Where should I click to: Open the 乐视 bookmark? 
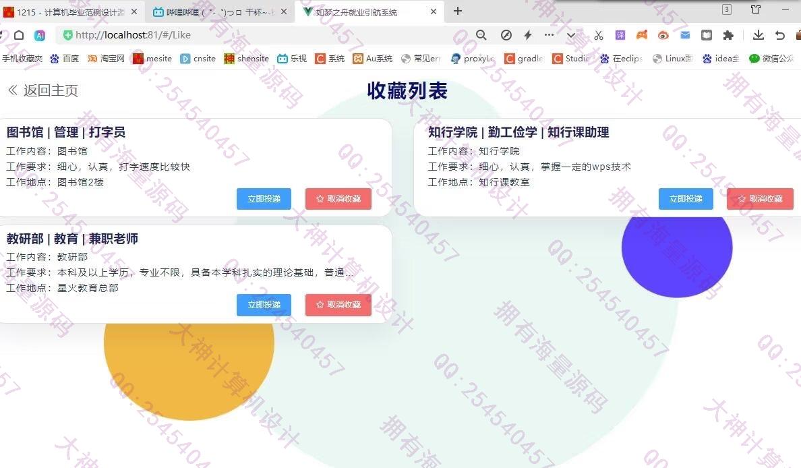click(x=292, y=59)
